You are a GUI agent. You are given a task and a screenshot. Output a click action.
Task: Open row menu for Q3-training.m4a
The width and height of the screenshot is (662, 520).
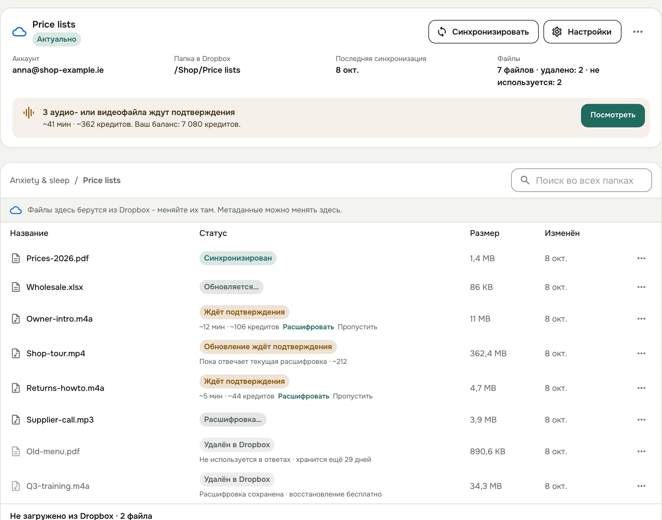click(x=641, y=486)
